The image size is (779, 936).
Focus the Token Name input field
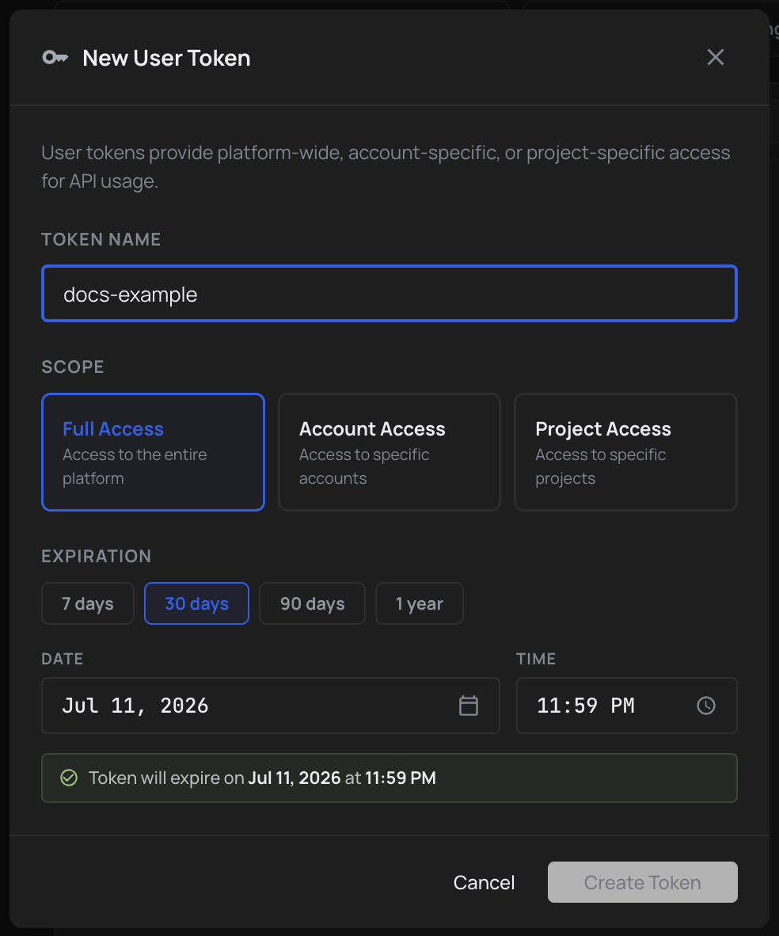[x=389, y=294]
